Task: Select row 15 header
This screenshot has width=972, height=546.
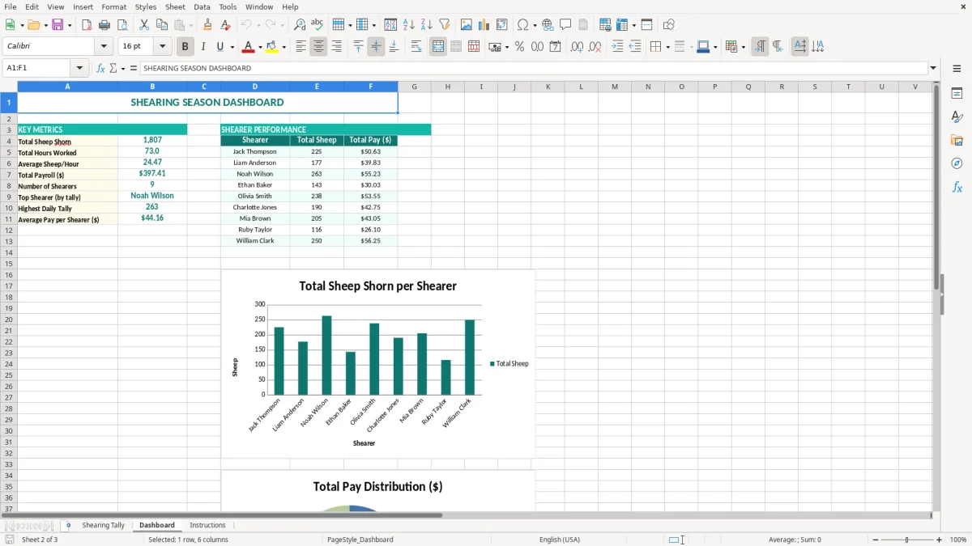Action: pyautogui.click(x=9, y=264)
